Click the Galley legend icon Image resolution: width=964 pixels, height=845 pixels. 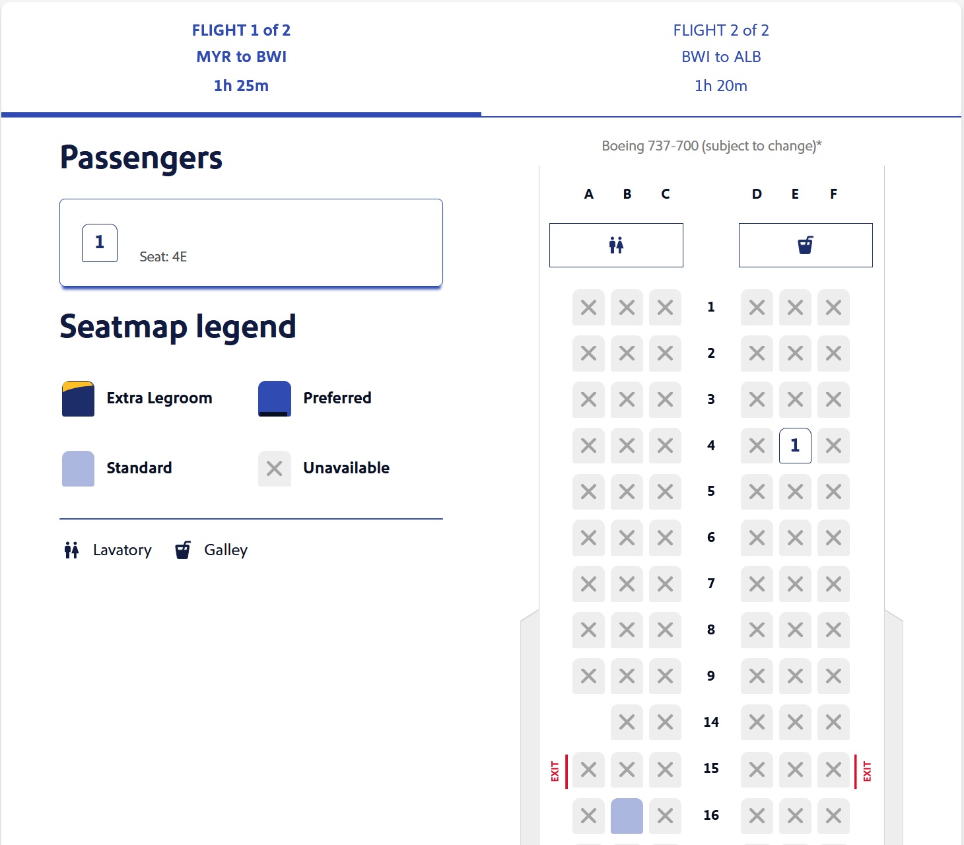(x=183, y=550)
